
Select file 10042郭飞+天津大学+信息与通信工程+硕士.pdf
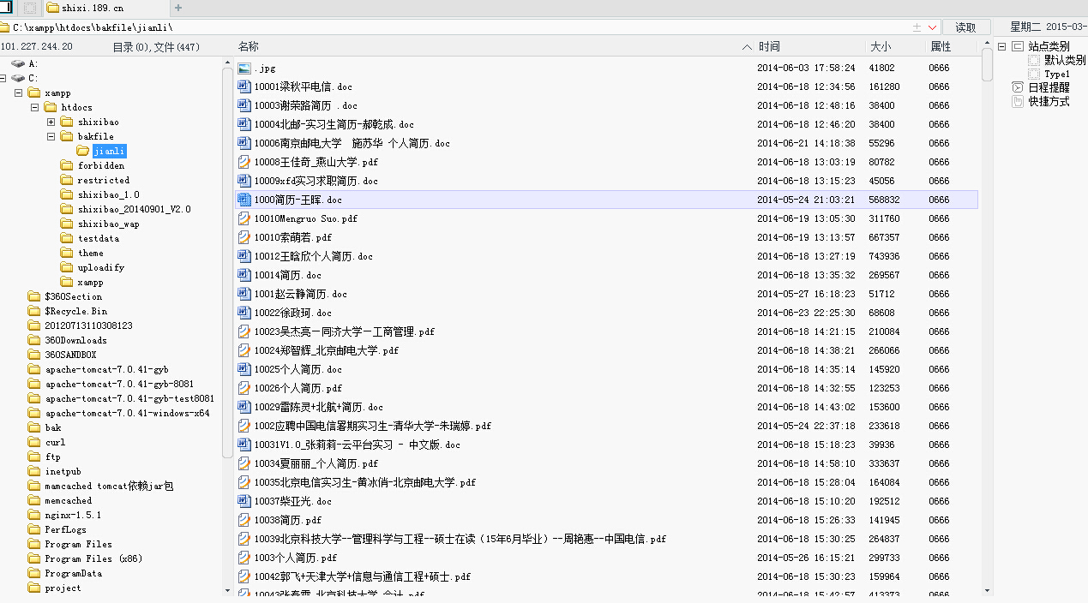(362, 576)
